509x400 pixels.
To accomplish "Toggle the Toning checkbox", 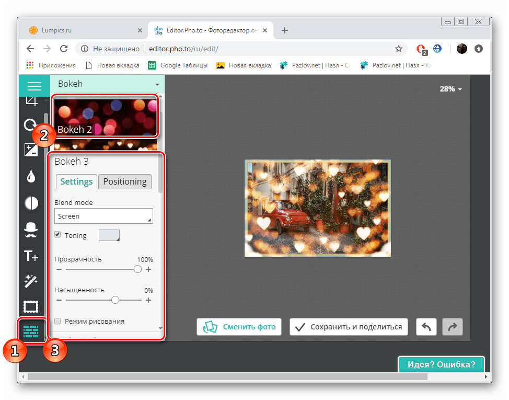I will [57, 235].
